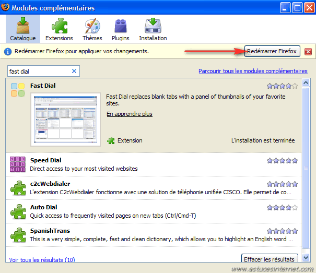The image size is (316, 273).
Task: Click the Redémarrer Firefox button
Action: point(272,51)
